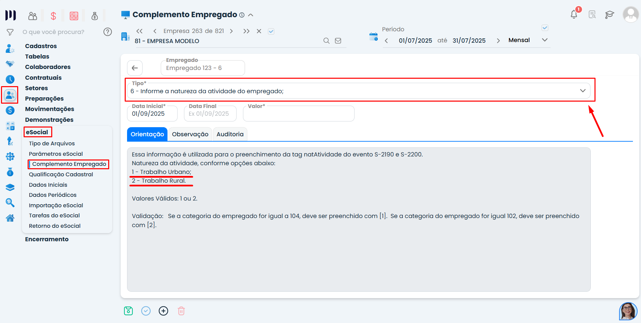
Task: Open the Mensal period type dropdown
Action: tap(528, 40)
